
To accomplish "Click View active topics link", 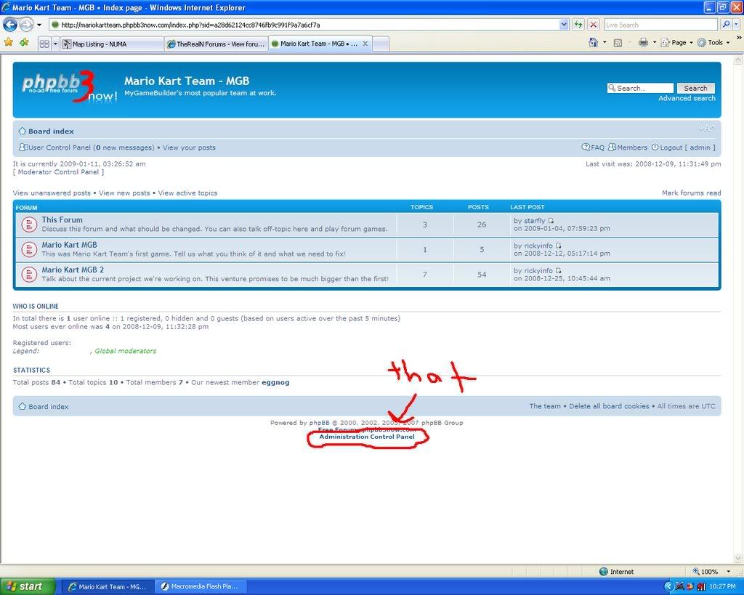I will click(x=187, y=193).
